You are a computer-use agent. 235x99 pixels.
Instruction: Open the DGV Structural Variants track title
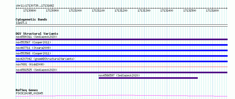tap(37, 34)
